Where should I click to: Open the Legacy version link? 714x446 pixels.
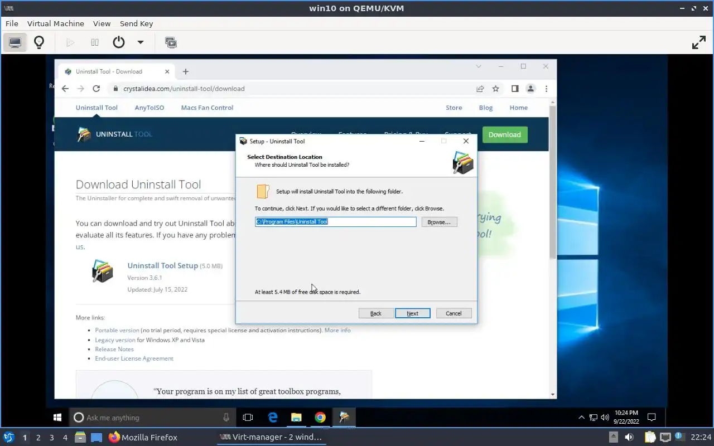click(x=115, y=340)
